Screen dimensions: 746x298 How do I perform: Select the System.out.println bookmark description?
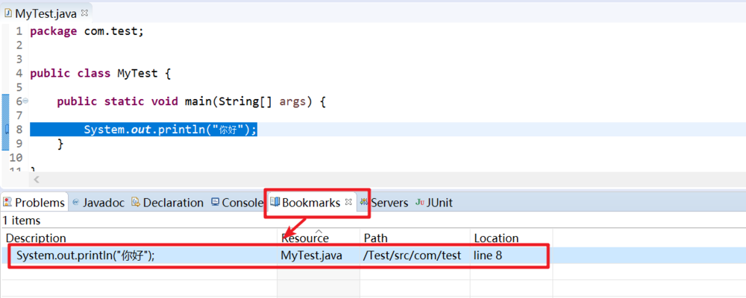click(86, 256)
